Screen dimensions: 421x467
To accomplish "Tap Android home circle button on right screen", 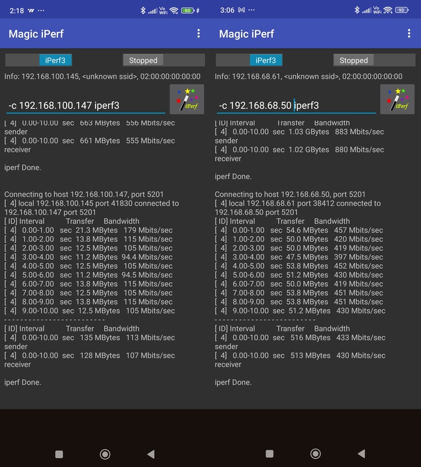I will pos(315,454).
